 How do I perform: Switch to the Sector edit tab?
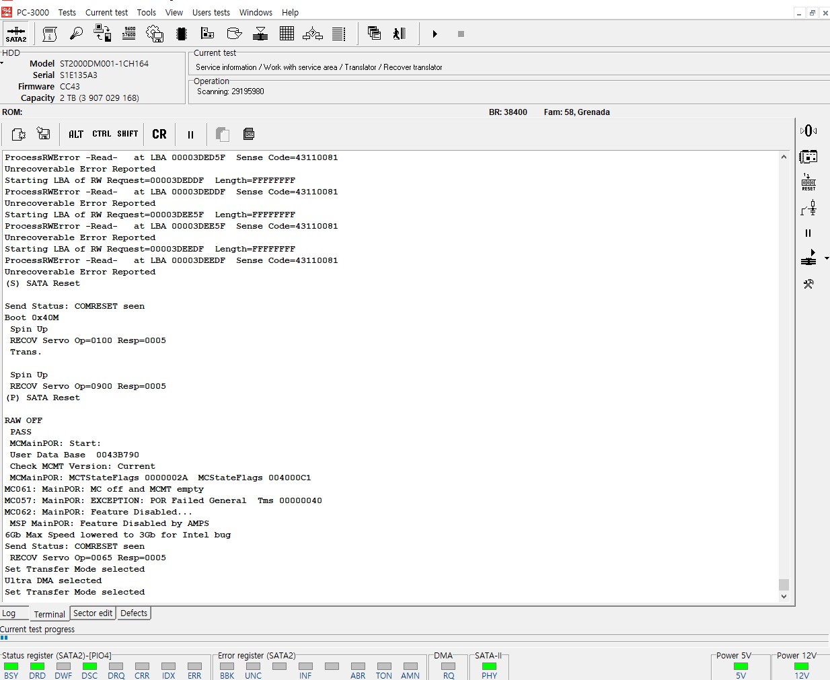[x=93, y=613]
